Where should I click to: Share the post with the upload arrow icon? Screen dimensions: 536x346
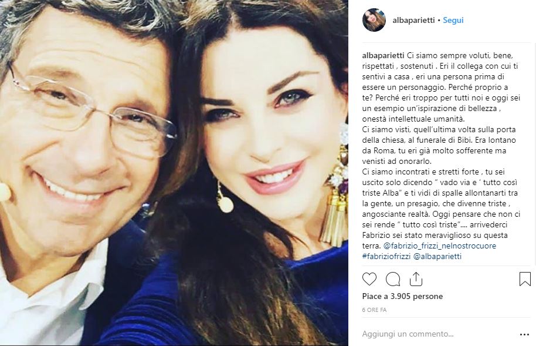coord(416,279)
